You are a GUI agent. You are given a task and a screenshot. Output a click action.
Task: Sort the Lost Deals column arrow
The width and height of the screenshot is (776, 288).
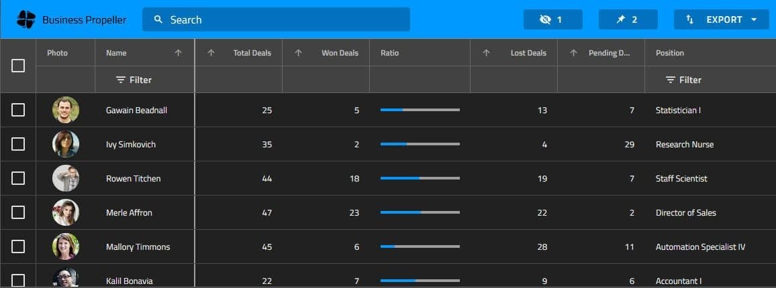[x=487, y=53]
